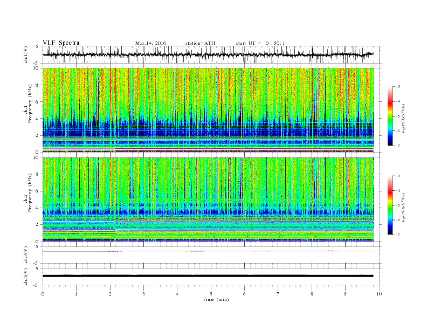
Task: Click the "4" kHz tick of ch.2 spectrogram
Action: [x=38, y=208]
